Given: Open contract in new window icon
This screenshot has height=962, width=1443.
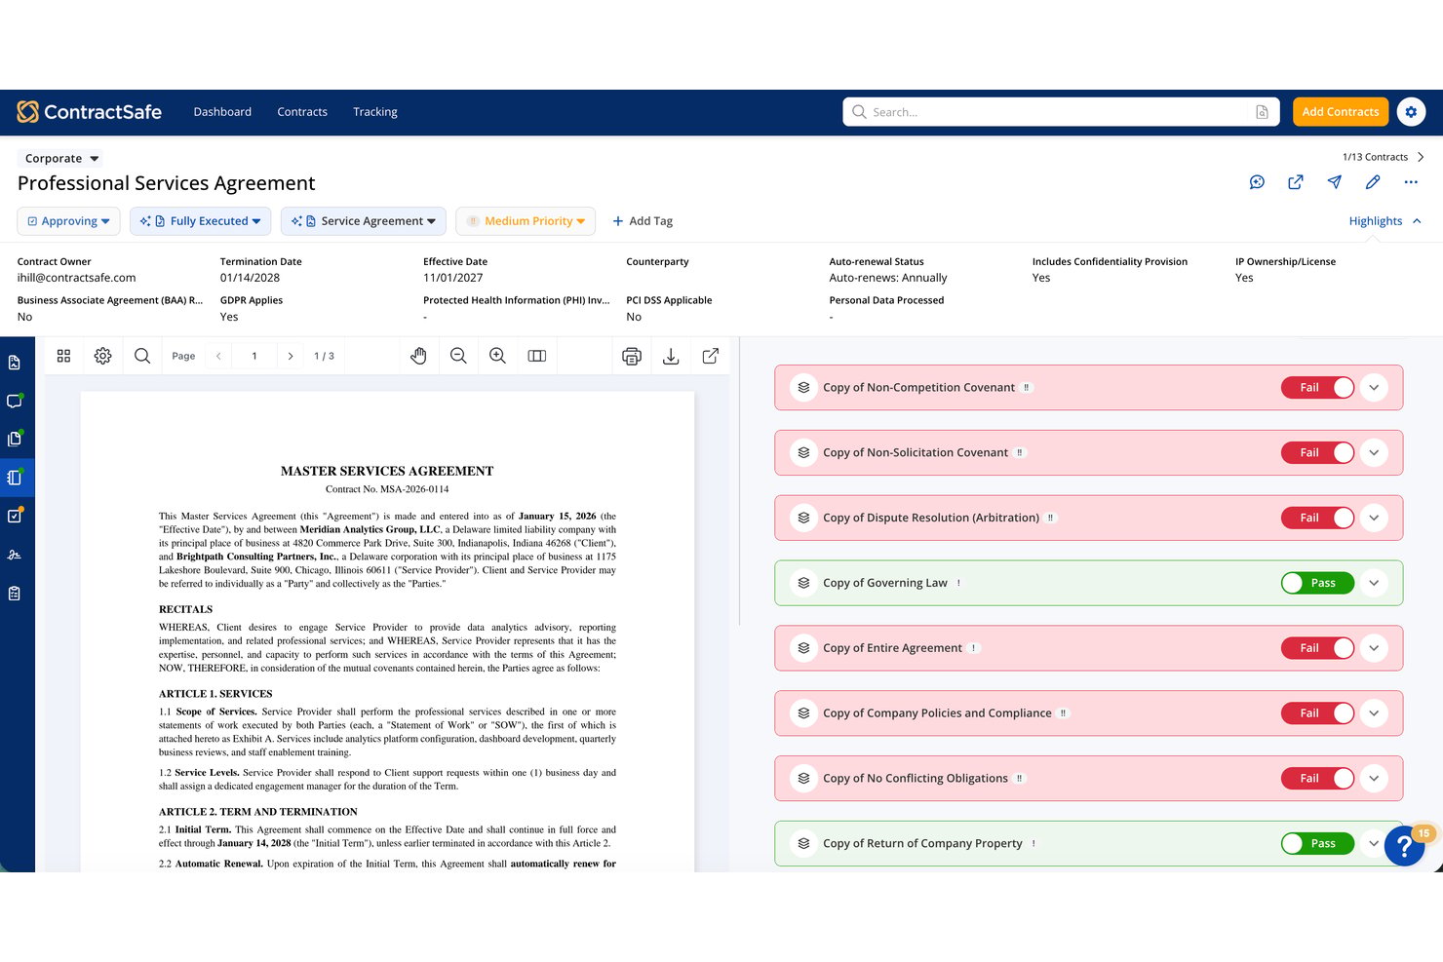Looking at the screenshot, I should click(x=1296, y=182).
